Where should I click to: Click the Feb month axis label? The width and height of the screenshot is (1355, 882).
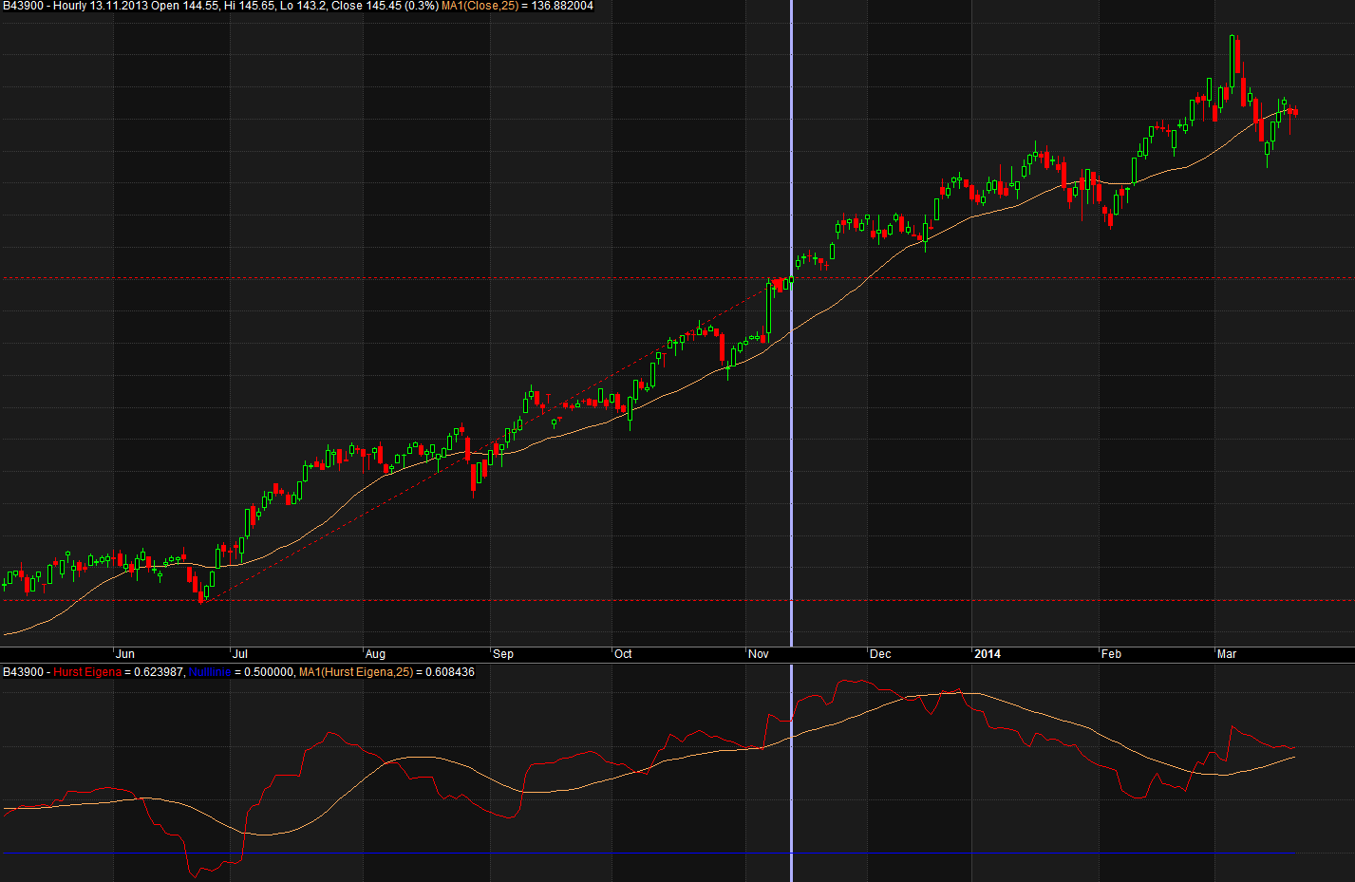(1111, 654)
